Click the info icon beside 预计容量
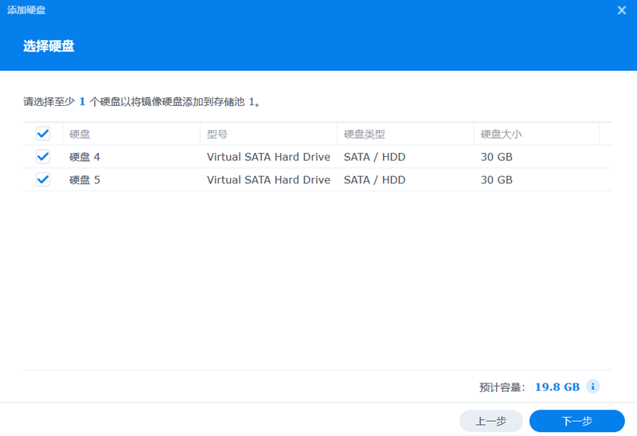 tap(592, 387)
